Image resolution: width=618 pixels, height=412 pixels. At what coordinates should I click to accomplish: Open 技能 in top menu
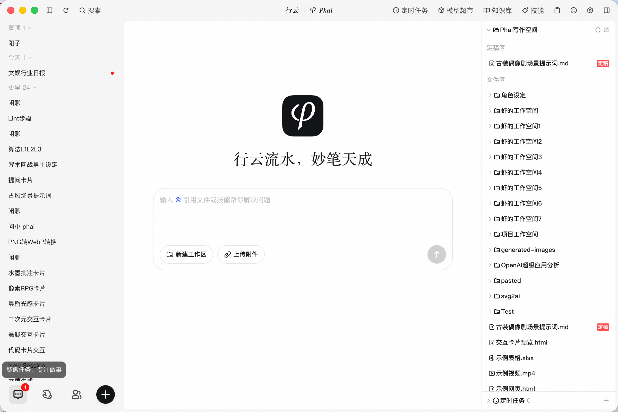[533, 11]
